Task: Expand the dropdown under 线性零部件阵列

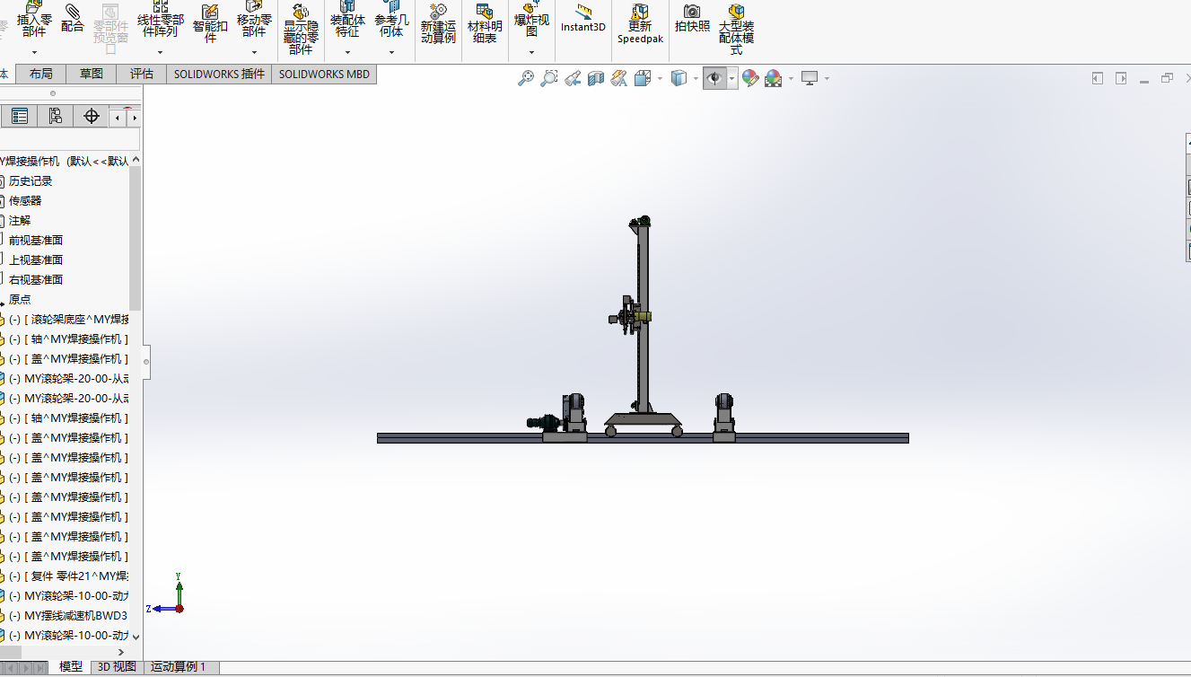Action: coord(160,52)
